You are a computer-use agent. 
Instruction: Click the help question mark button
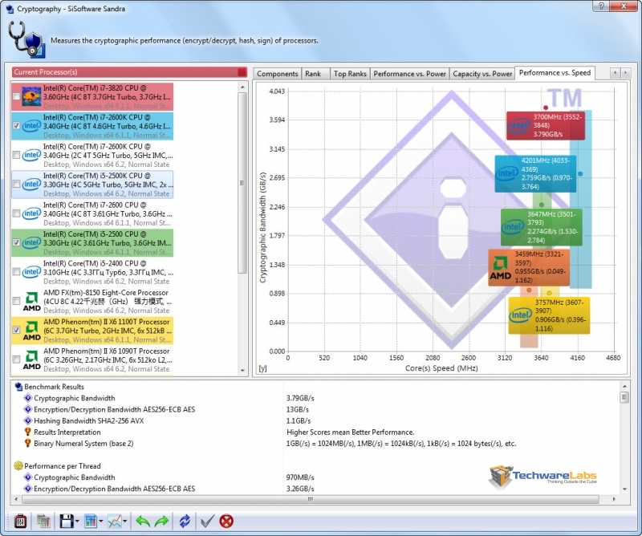601,6
